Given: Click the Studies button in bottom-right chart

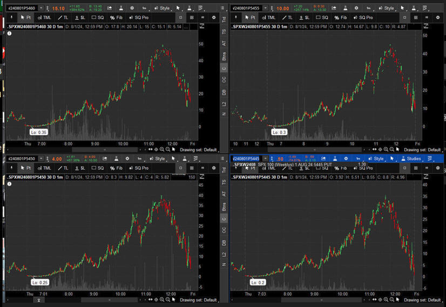Looking at the screenshot, I should [x=411, y=159].
